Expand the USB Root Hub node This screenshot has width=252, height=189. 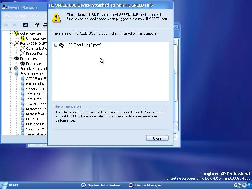coord(56,45)
